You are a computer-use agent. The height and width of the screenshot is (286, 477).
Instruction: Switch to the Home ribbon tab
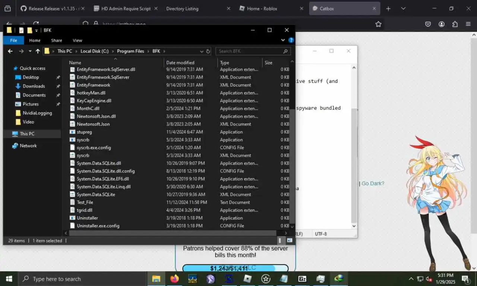(35, 40)
